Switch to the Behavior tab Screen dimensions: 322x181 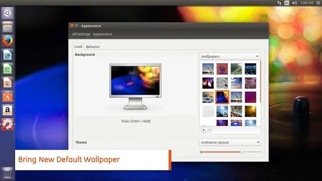click(x=93, y=47)
